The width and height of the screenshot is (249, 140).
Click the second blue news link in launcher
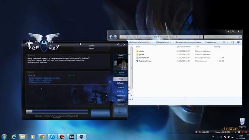tap(40, 80)
